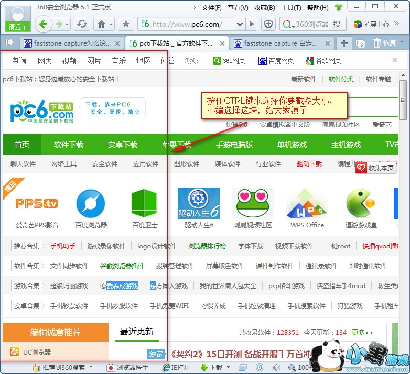Viewport: 410px width, 374px height.
Task: Click the shield security icon beside address bar
Action: tap(268, 24)
